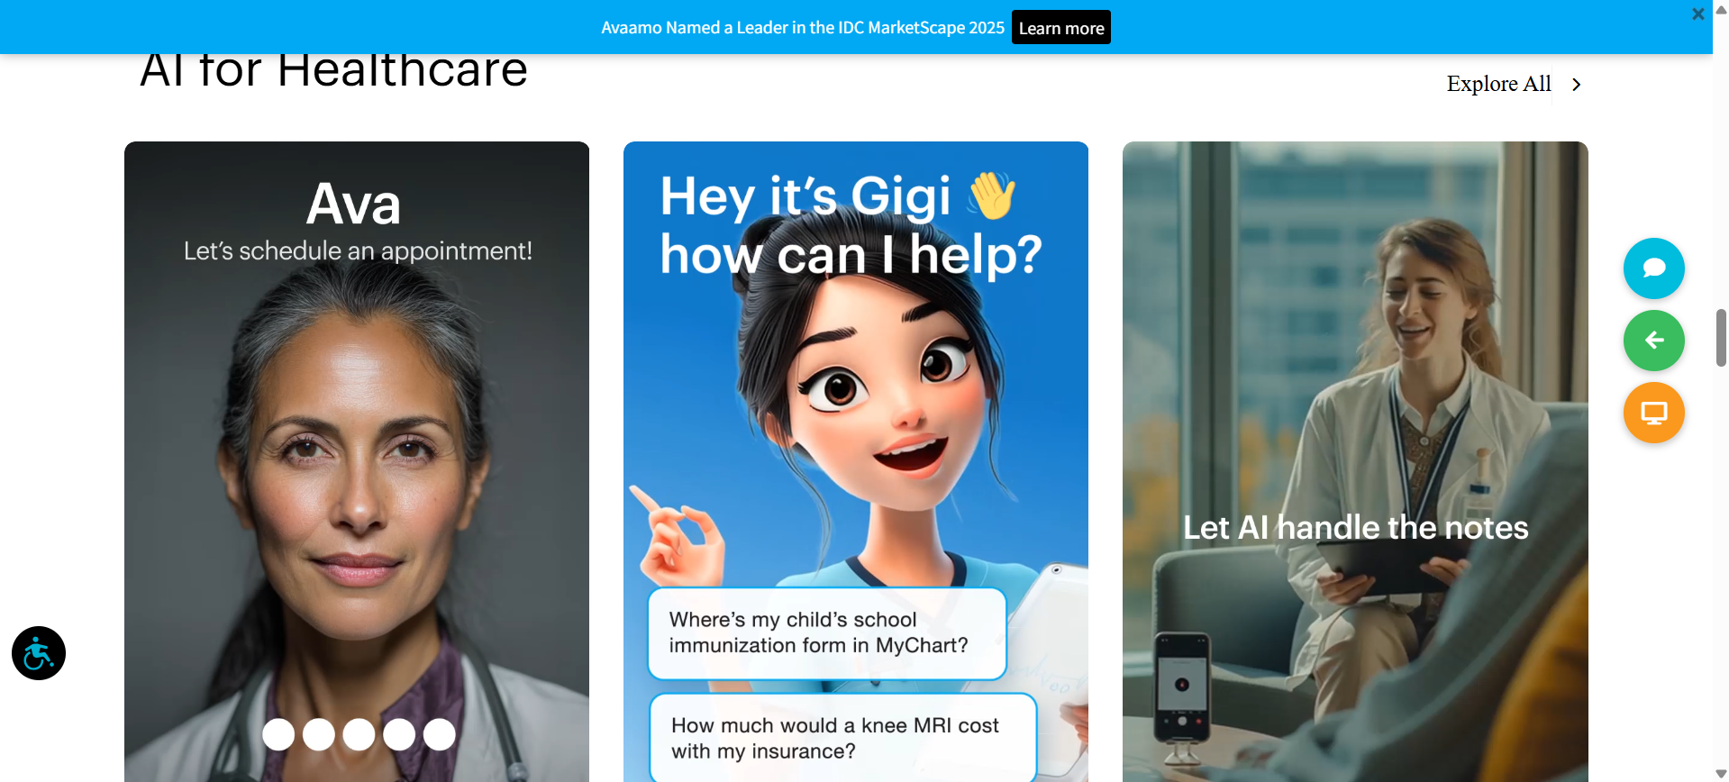Viewport: 1729px width, 782px height.
Task: Open the Let AI handle the notes card
Action: point(1355,528)
